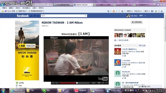This screenshot has width=166, height=93.
Task: Switch to the Google site search tab
Action: pos(123,5)
